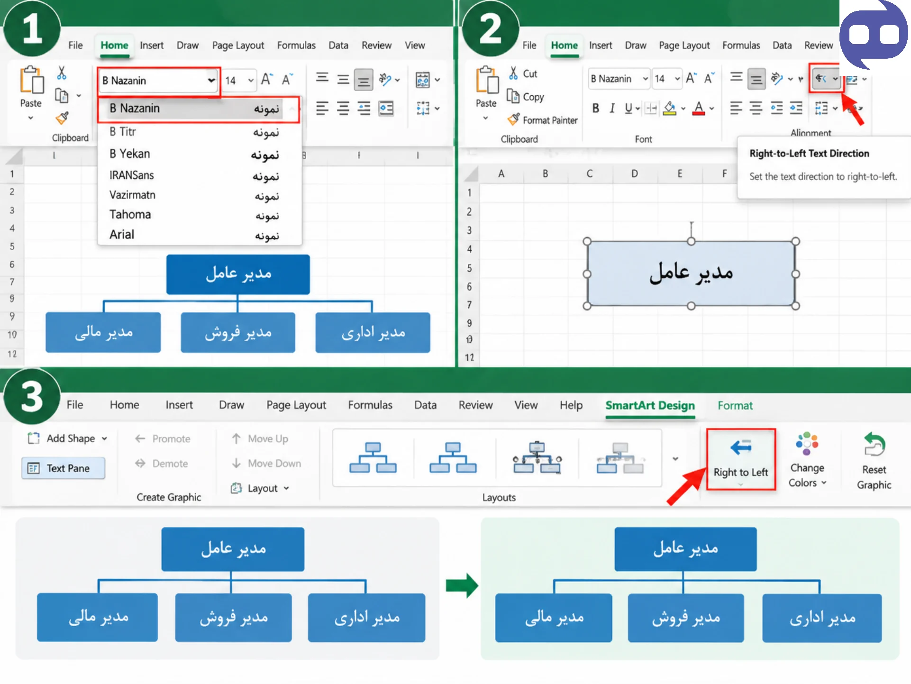The image size is (911, 684).
Task: Click the Move Up button
Action: coord(260,439)
